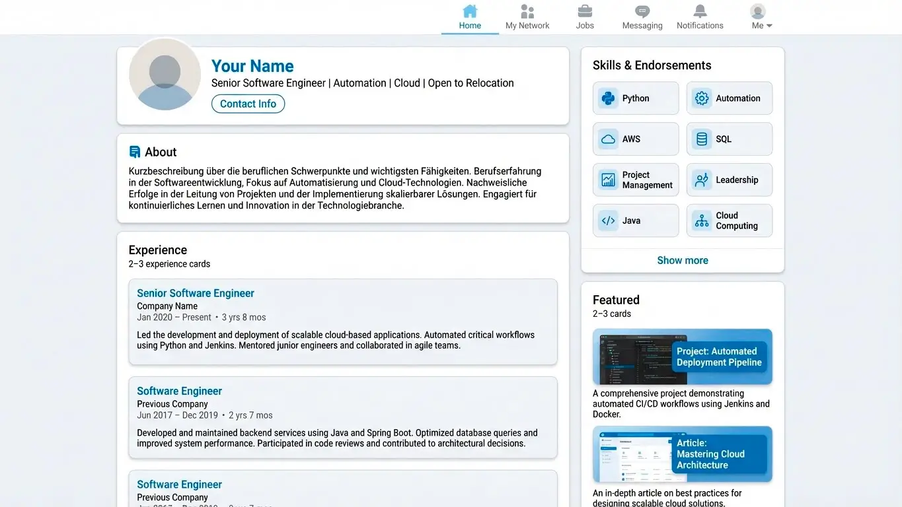
Task: Select the Python skill icon
Action: [x=608, y=98]
